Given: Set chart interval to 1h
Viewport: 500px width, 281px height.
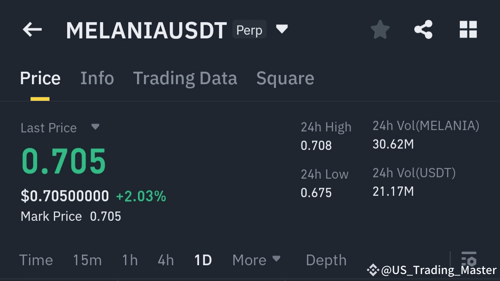Looking at the screenshot, I should [x=130, y=260].
